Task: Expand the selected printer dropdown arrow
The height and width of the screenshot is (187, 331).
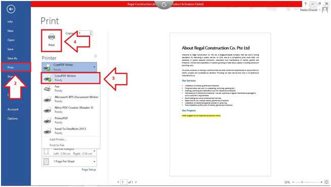Action: point(94,67)
